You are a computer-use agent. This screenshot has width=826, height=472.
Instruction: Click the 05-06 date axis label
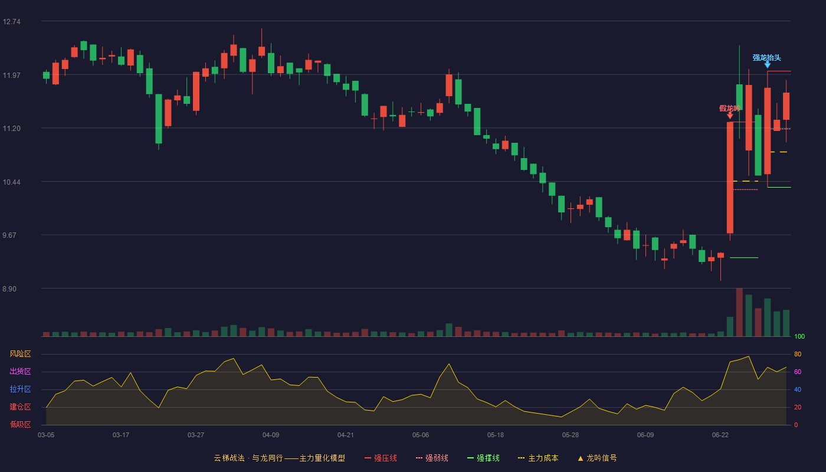coord(421,435)
